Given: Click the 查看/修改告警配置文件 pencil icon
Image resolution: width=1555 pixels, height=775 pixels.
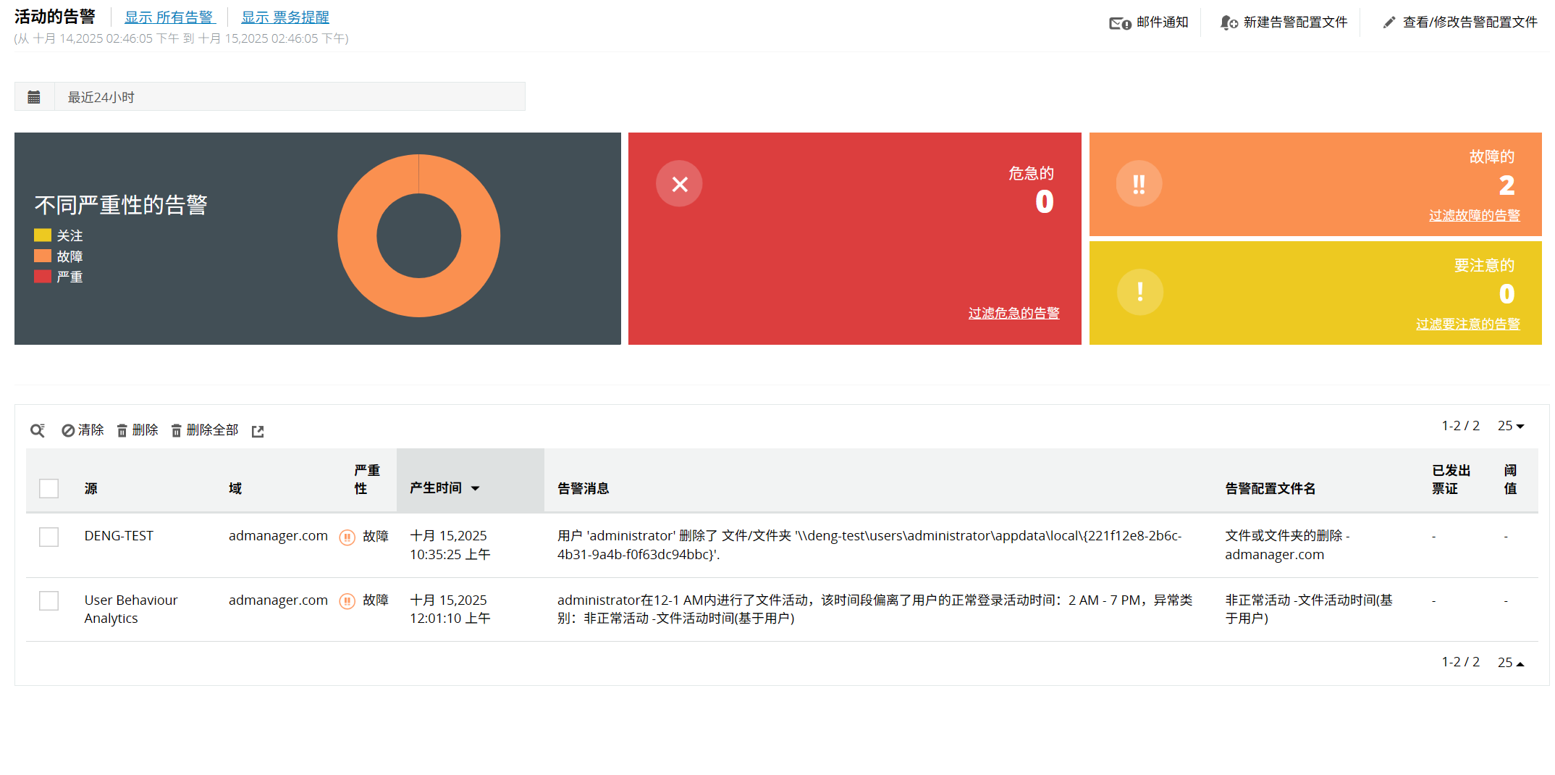Looking at the screenshot, I should tap(1389, 22).
